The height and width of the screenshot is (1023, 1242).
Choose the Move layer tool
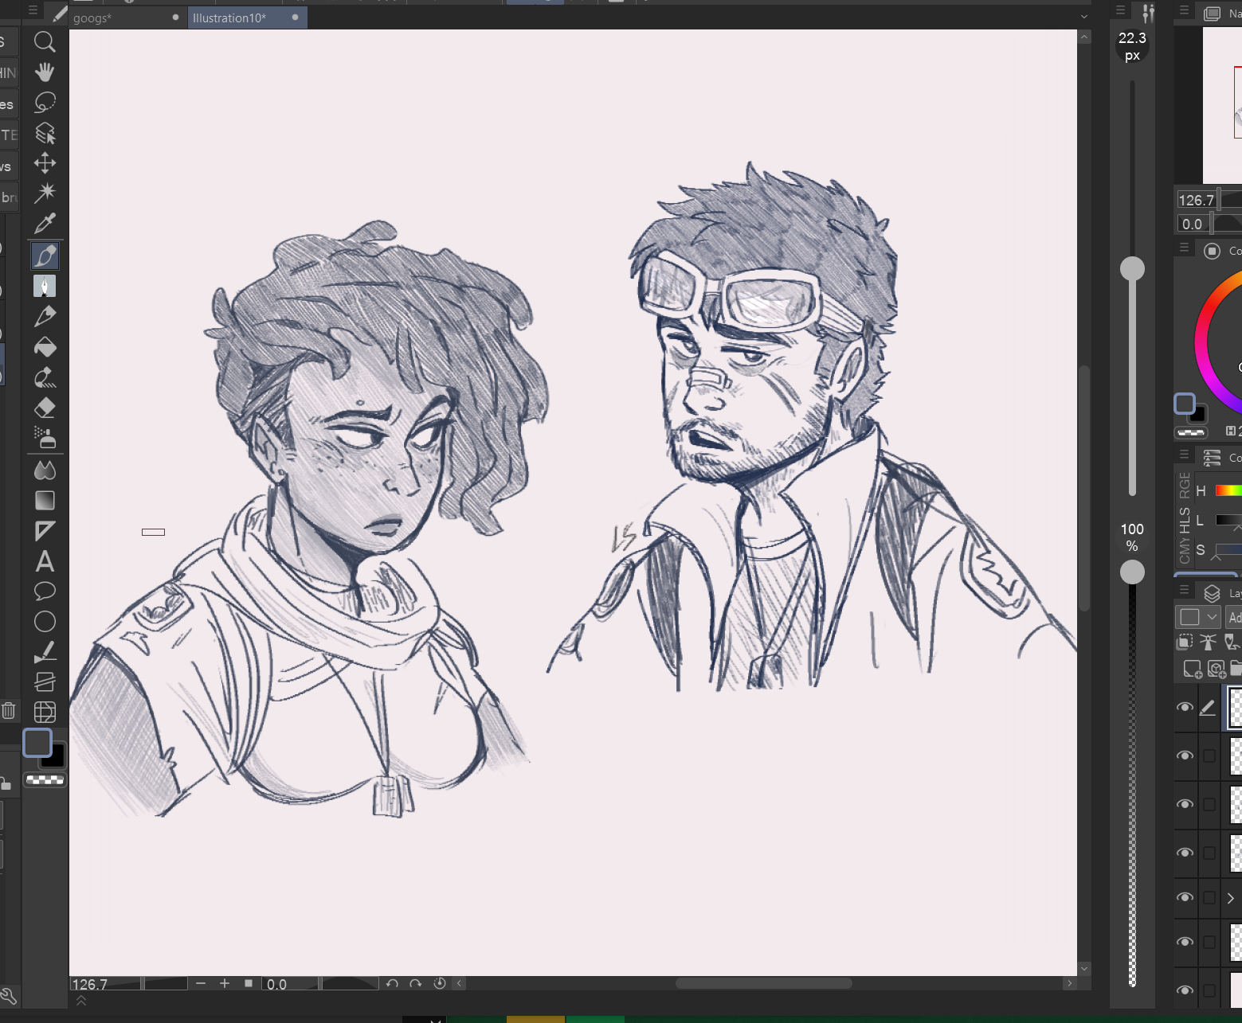click(x=45, y=163)
